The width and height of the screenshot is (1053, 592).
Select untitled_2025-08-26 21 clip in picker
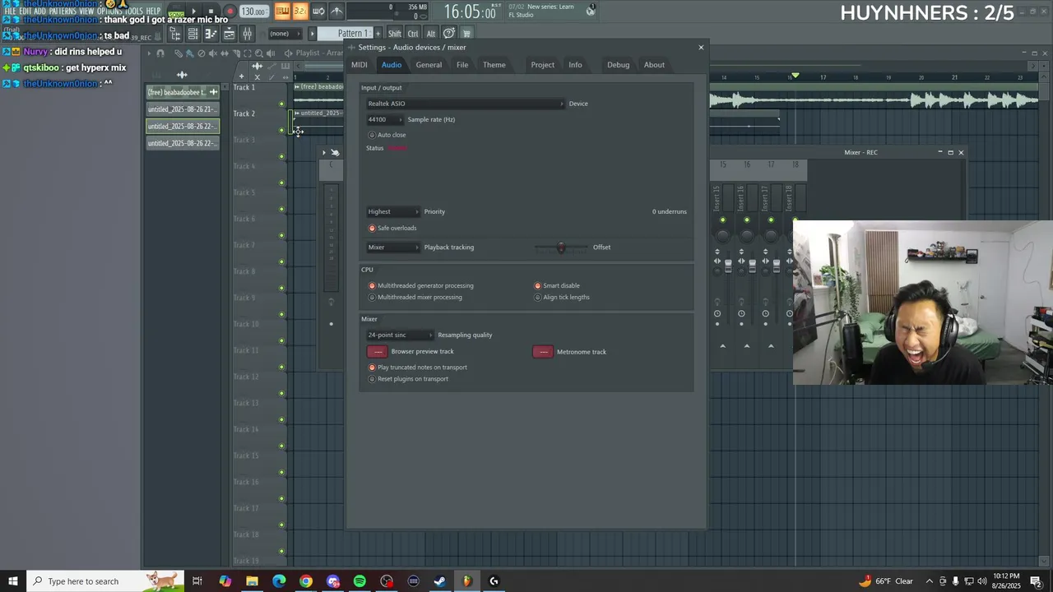183,109
